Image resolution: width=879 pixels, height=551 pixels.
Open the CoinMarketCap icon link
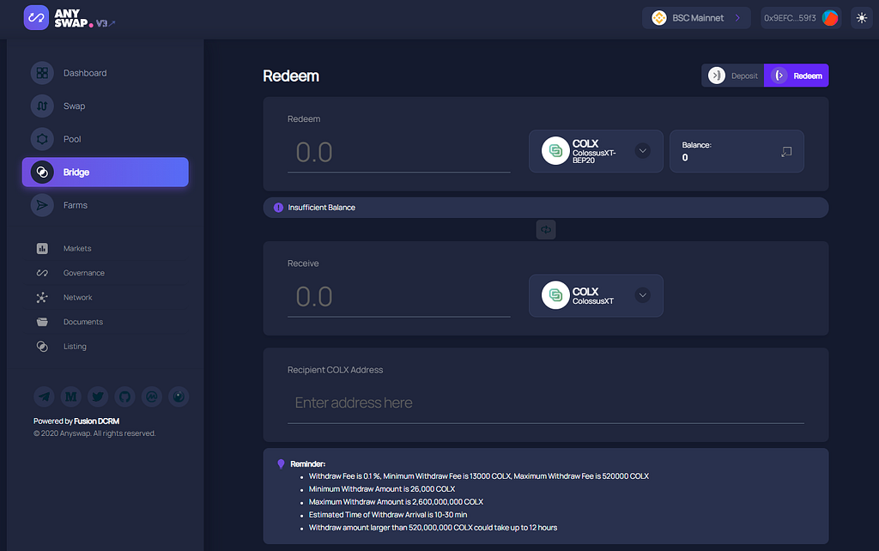tap(151, 397)
